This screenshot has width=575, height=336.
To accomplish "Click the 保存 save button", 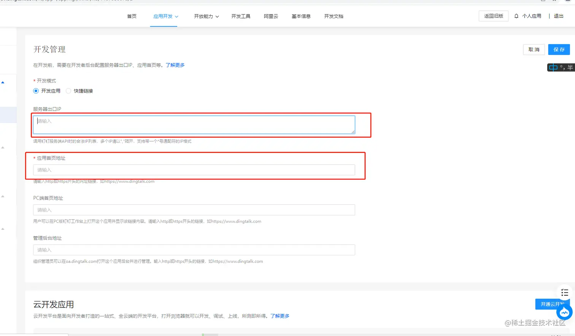I will (559, 49).
